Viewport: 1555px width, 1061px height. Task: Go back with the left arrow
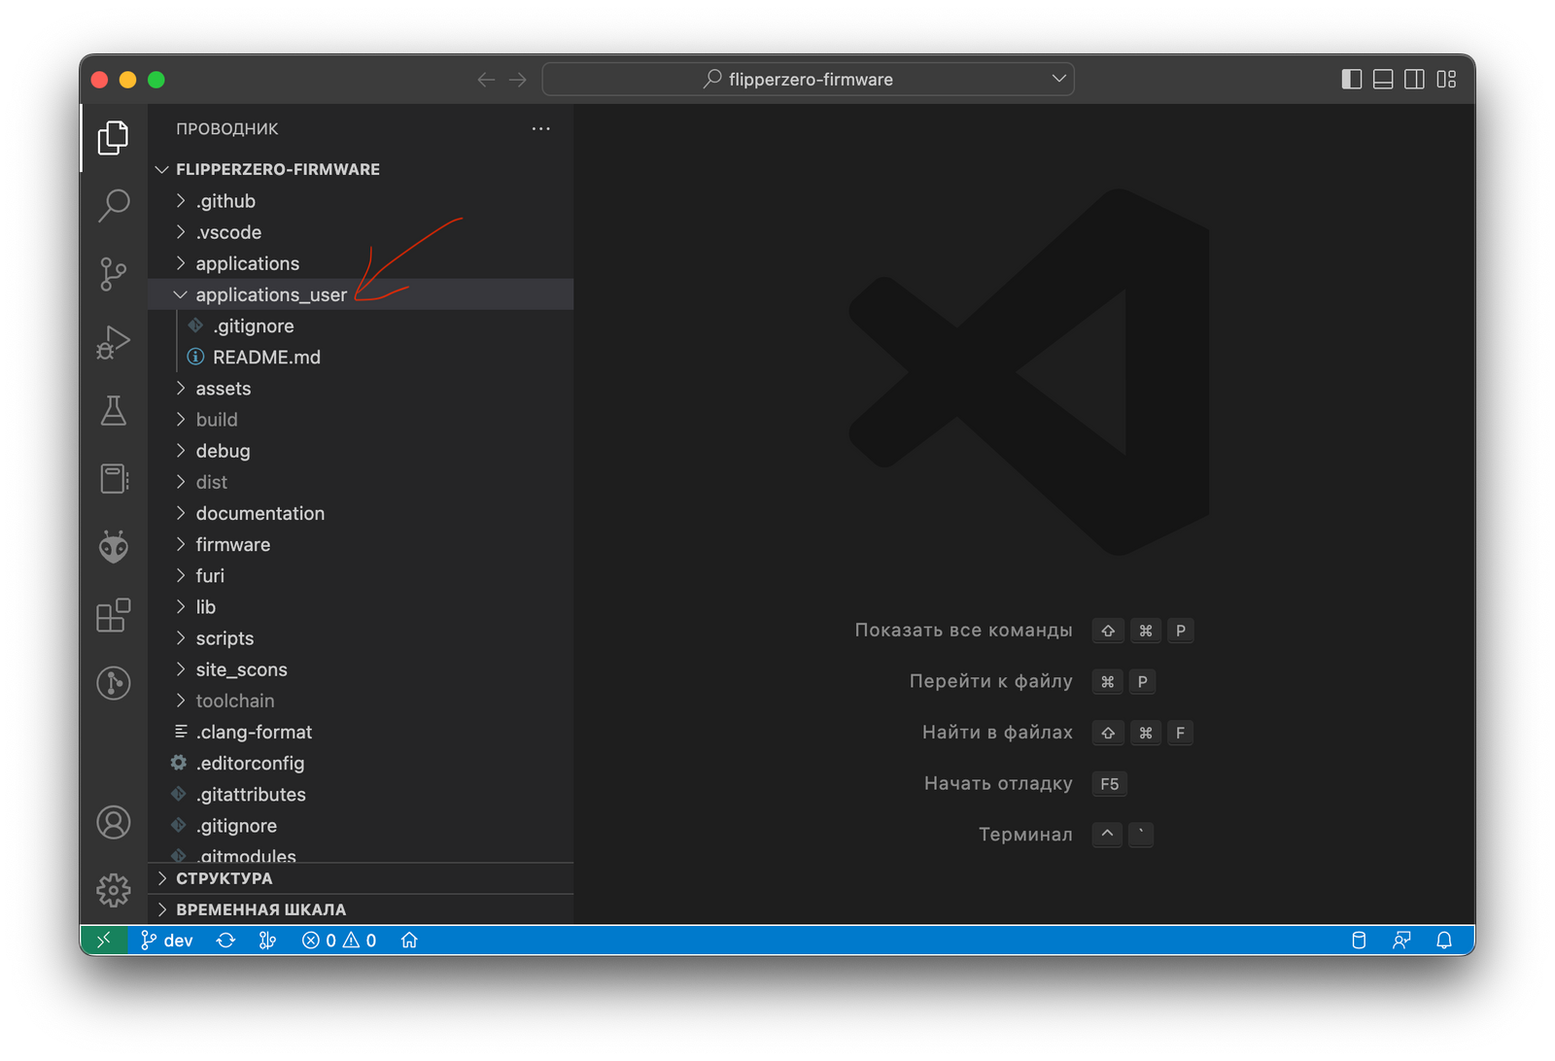(x=486, y=80)
